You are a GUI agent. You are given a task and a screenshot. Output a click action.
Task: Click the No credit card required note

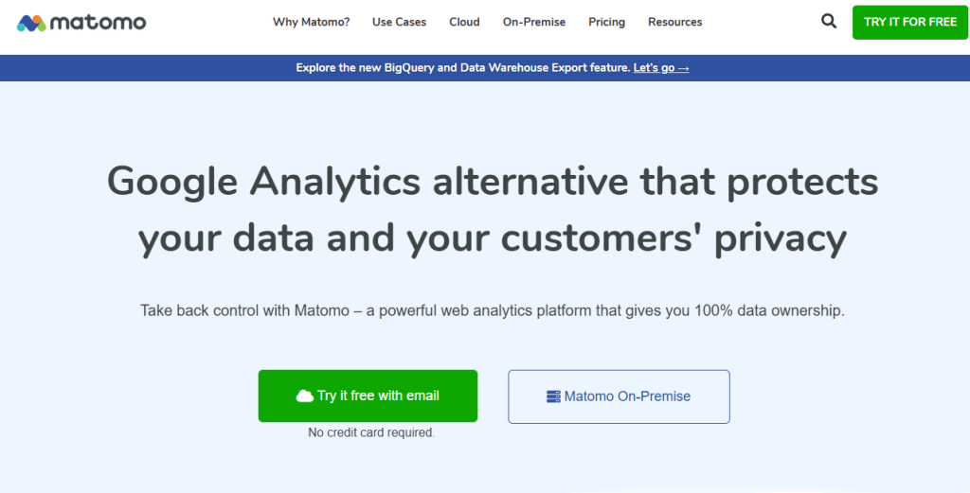tap(371, 432)
